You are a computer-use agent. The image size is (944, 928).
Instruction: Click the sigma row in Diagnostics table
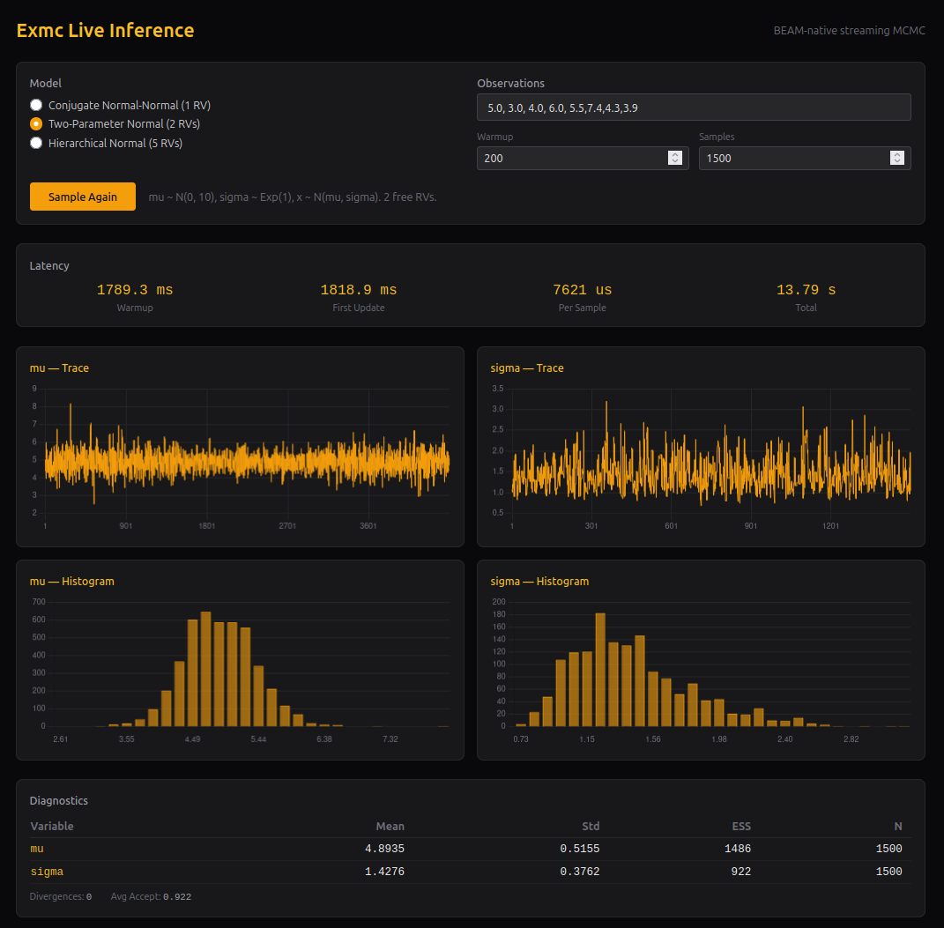(465, 872)
